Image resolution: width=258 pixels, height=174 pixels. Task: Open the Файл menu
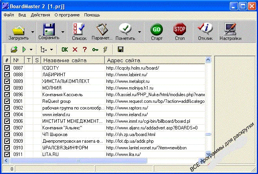pyautogui.click(x=9, y=15)
